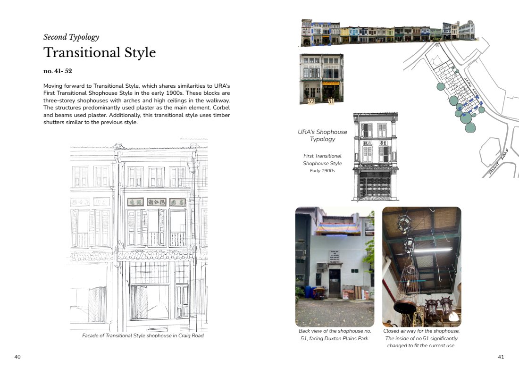The height and width of the screenshot is (368, 519).
Task: Click the facade drawing caption text
Action: pyautogui.click(x=142, y=335)
